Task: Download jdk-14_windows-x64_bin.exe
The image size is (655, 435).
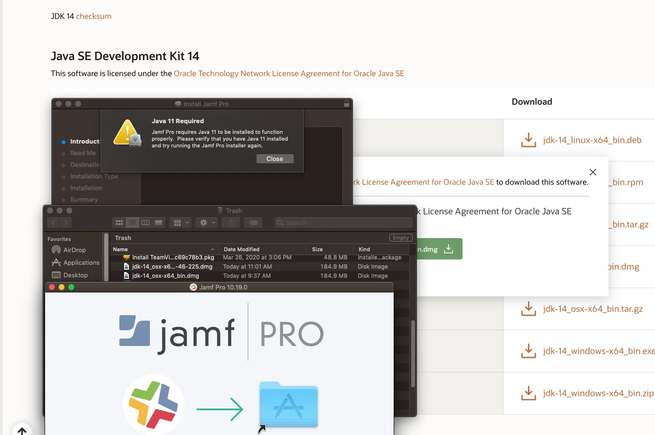Action: tap(599, 351)
